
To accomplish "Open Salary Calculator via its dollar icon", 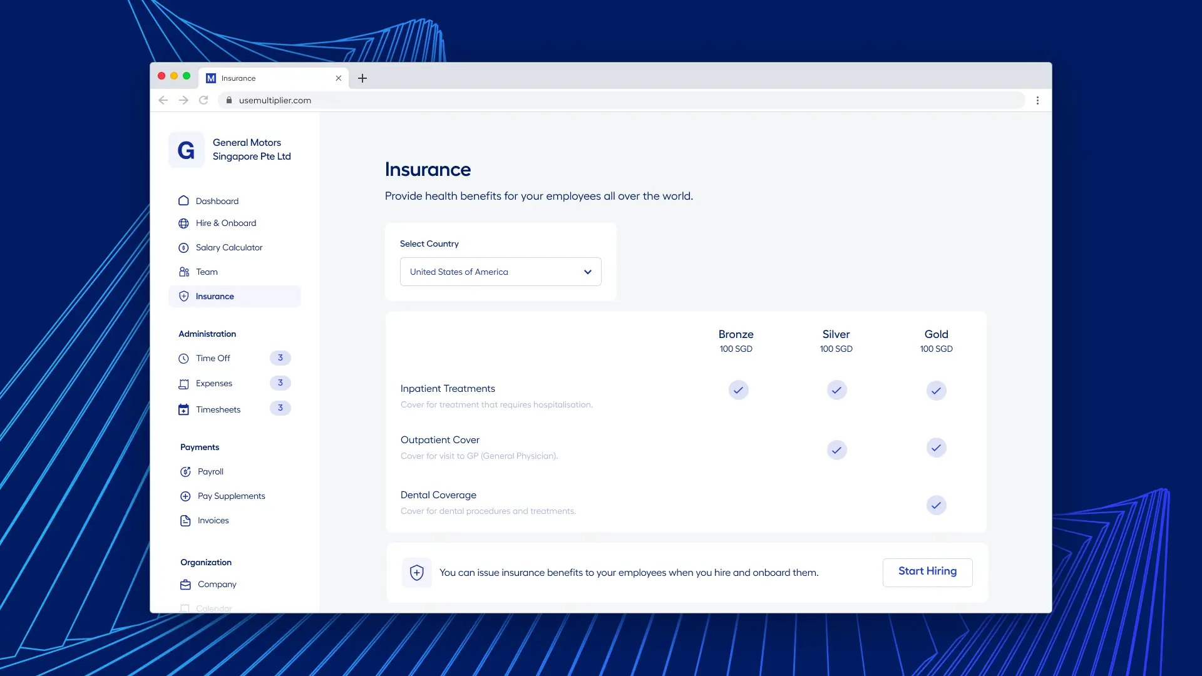I will pos(183,248).
